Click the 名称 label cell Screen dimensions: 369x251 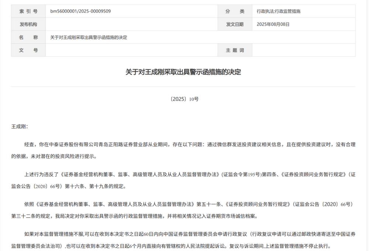pyautogui.click(x=28, y=37)
